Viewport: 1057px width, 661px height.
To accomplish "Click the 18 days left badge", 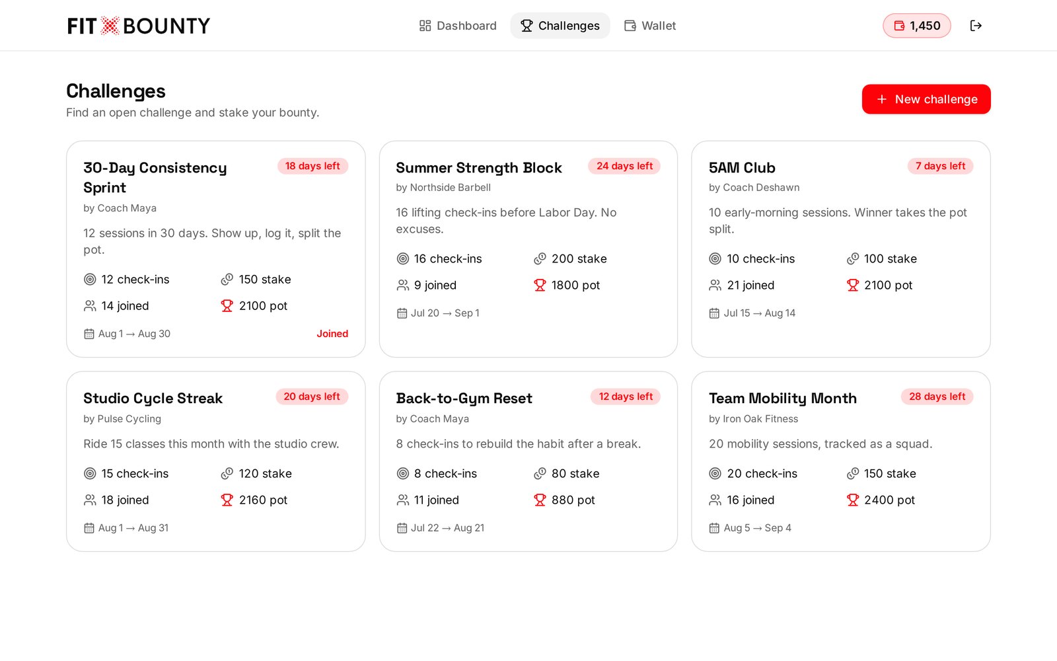I will point(312,166).
